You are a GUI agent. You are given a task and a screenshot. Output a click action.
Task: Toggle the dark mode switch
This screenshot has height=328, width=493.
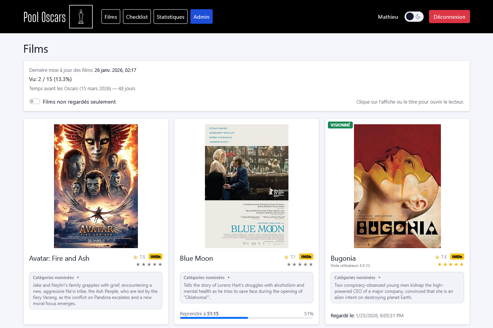pos(414,17)
